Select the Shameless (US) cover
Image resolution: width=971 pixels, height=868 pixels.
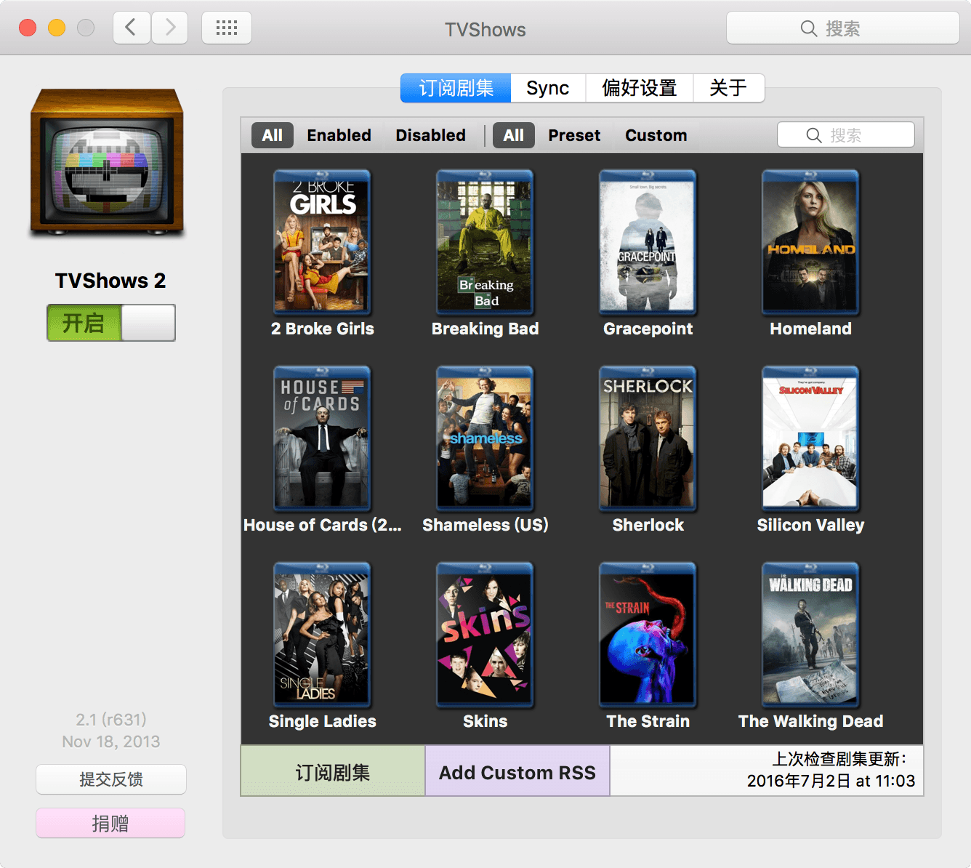point(485,438)
